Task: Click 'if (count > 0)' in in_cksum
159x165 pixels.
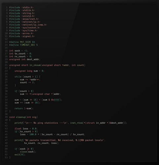Action: click(24, 91)
